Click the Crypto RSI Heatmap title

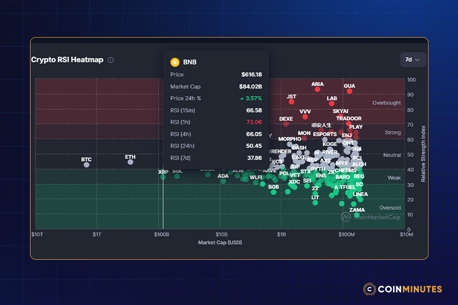67,60
